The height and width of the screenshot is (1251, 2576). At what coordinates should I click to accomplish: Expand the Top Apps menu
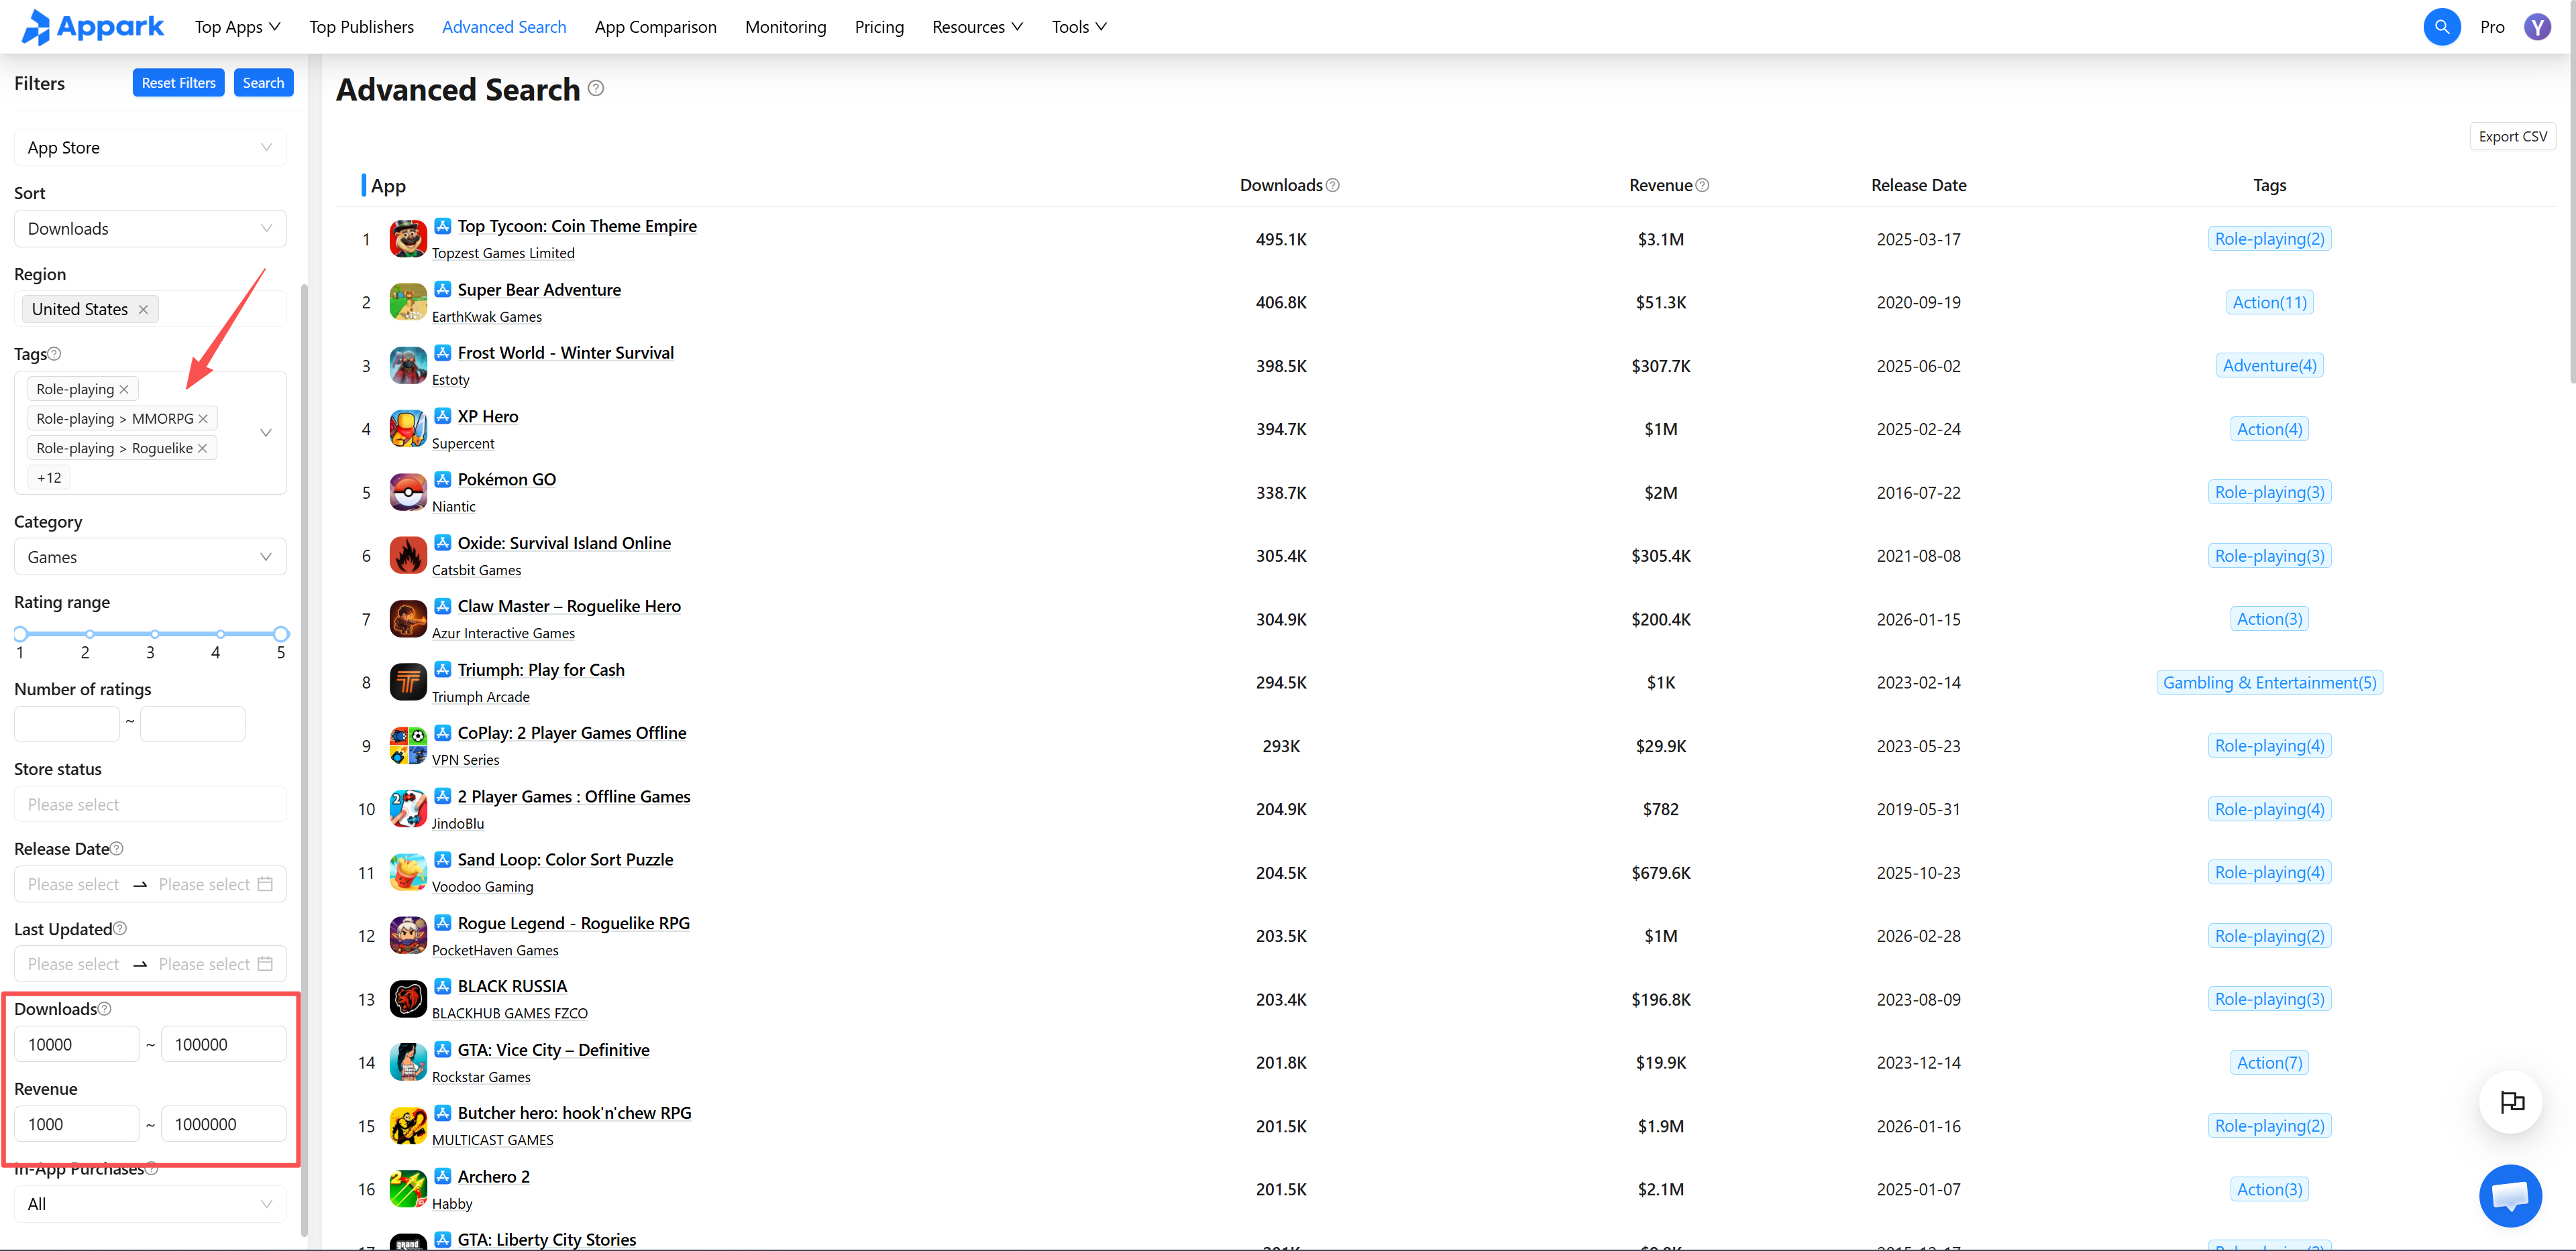coord(238,27)
